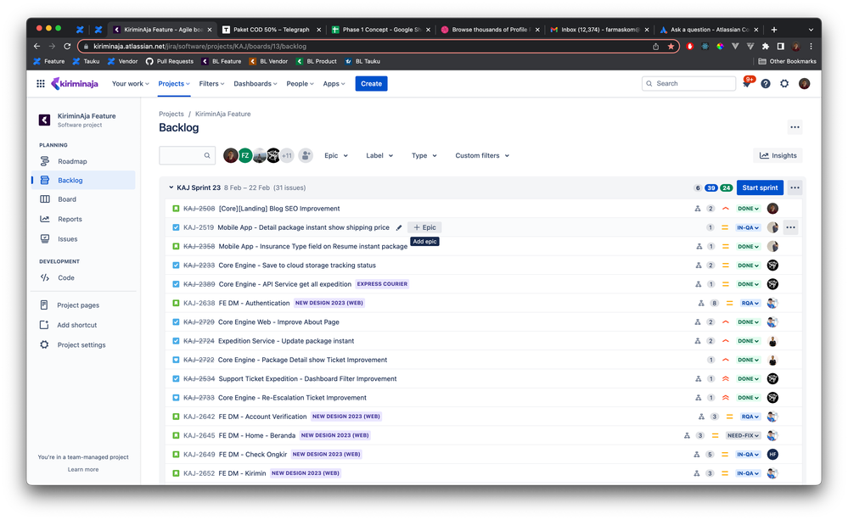
Task: Click the Projects breadcrumb link
Action: coord(171,114)
